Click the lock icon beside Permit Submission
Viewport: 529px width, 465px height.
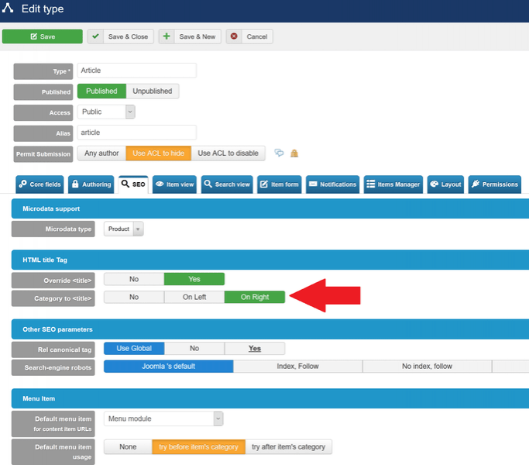[294, 153]
